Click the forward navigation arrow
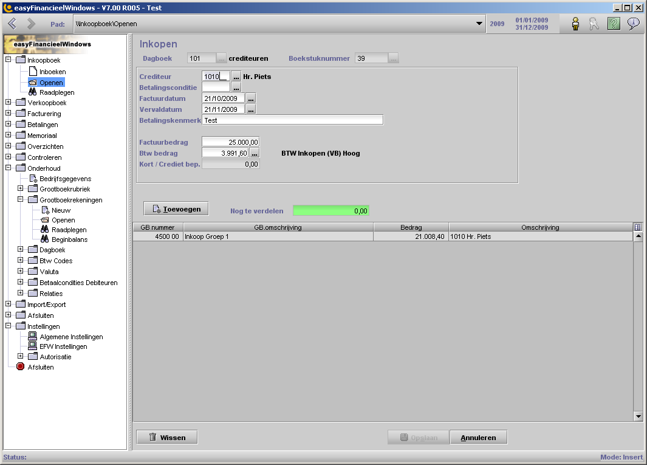Screen dimensions: 647x465 pyautogui.click(x=32, y=24)
